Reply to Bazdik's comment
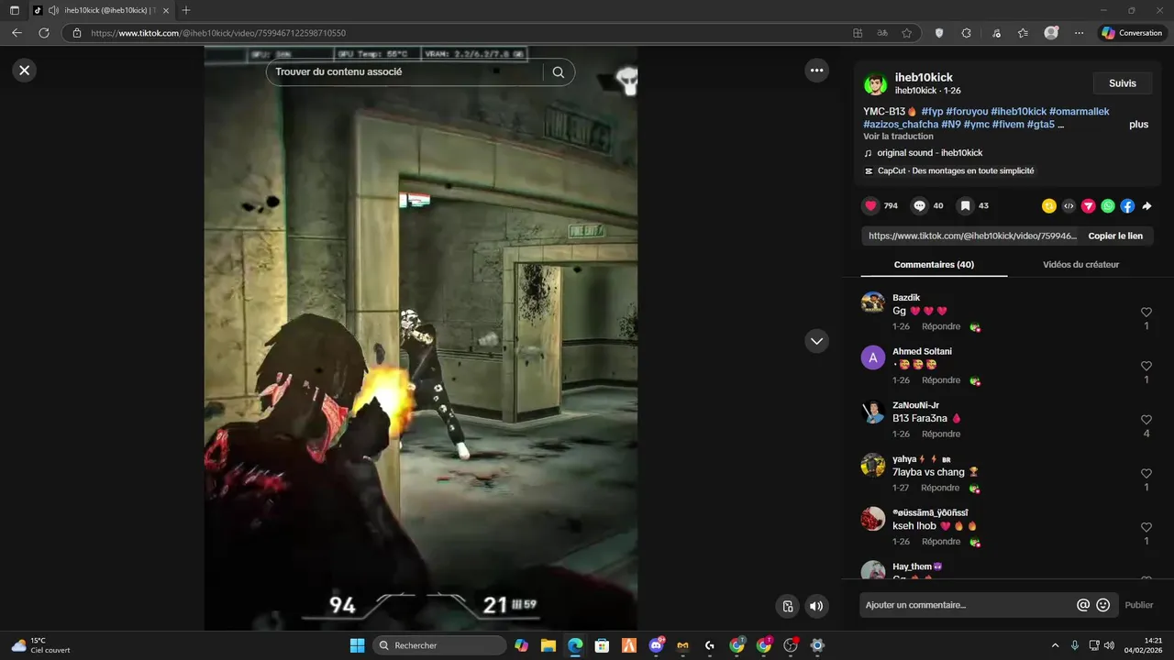The width and height of the screenshot is (1174, 660). tap(941, 326)
